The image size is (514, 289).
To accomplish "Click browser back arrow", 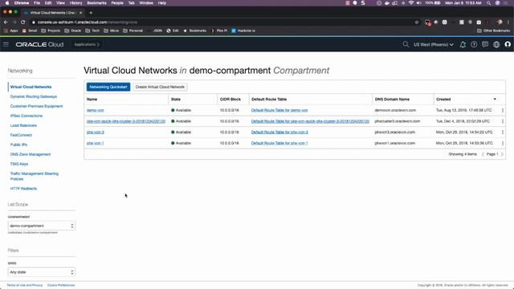I will (6, 22).
